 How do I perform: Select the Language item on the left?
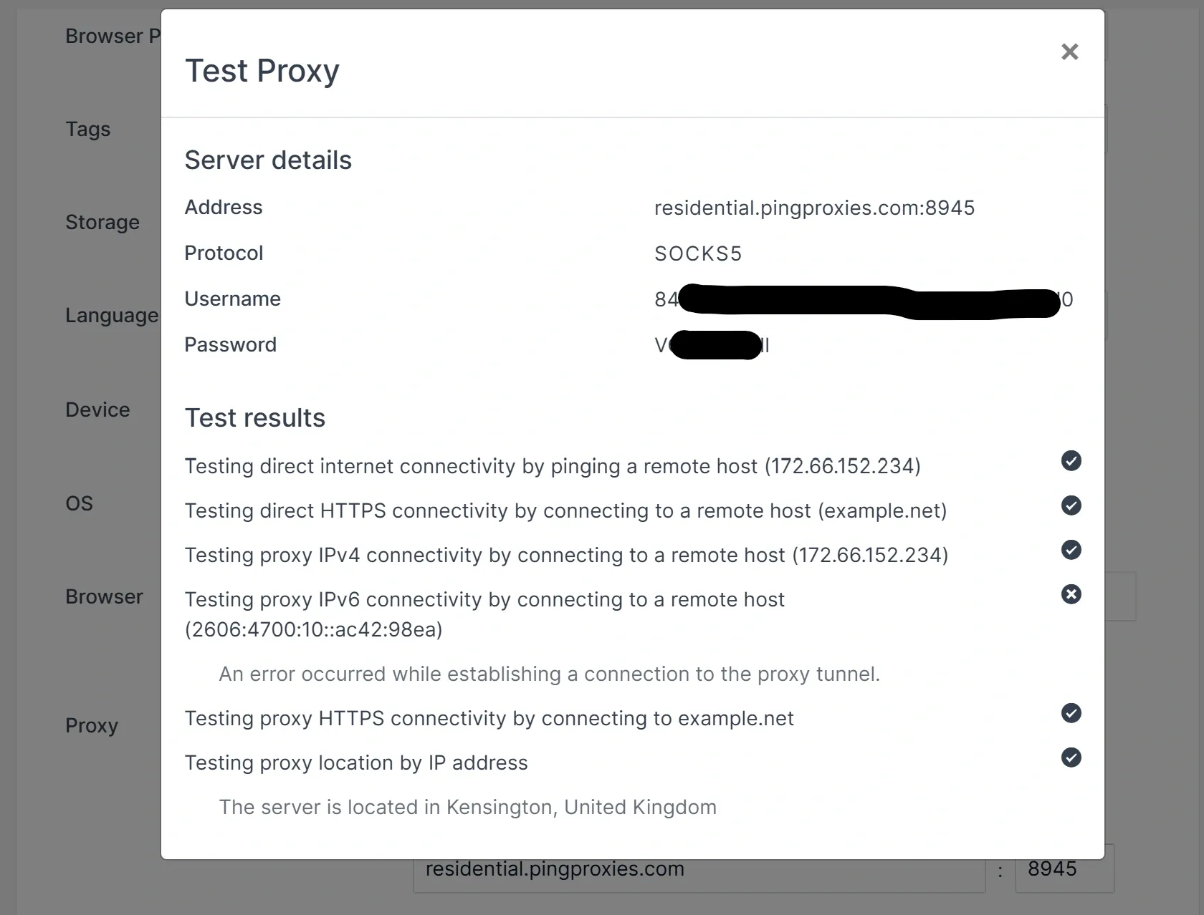click(111, 315)
